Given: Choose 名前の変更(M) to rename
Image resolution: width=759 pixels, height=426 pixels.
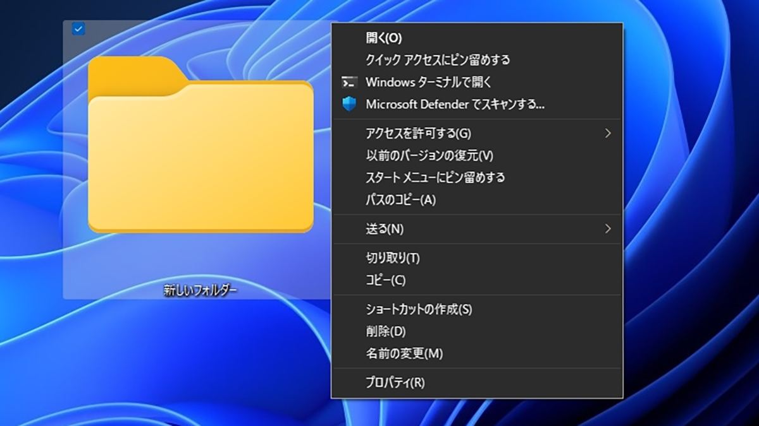Looking at the screenshot, I should pyautogui.click(x=477, y=353).
